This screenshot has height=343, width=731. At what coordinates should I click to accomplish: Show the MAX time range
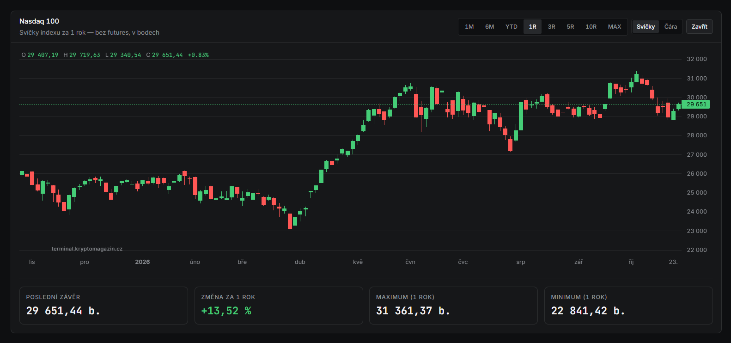coord(614,27)
